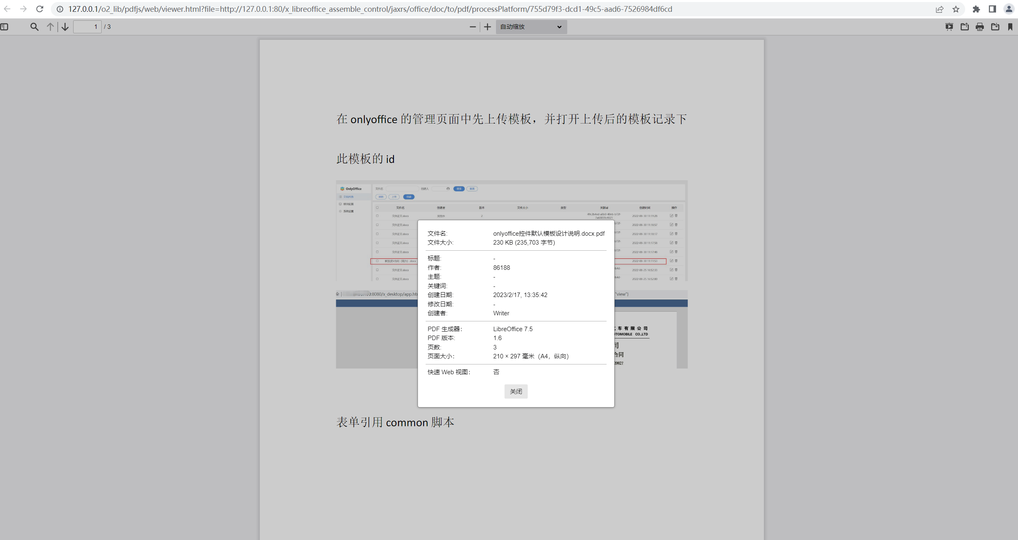Viewport: 1018px width, 540px height.
Task: Open the find-in-document search tool
Action: click(x=34, y=27)
